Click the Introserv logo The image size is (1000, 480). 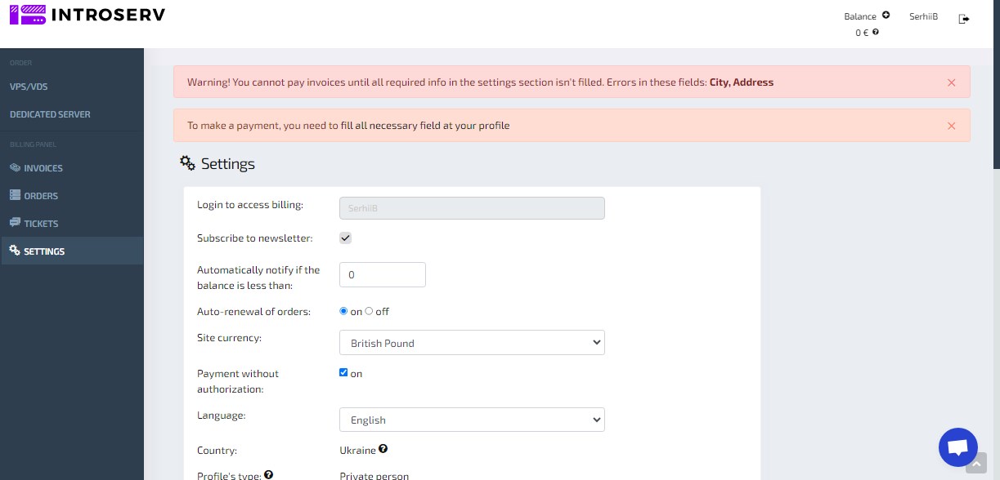[87, 15]
